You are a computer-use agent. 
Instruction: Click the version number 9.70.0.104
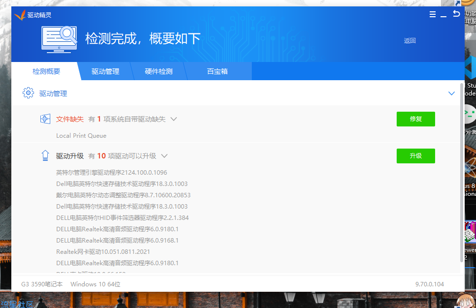[x=430, y=284]
